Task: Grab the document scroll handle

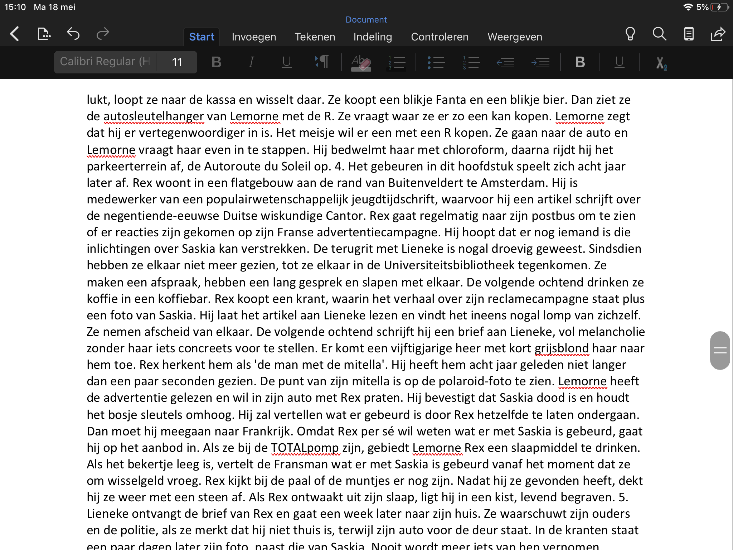Action: pos(720,351)
